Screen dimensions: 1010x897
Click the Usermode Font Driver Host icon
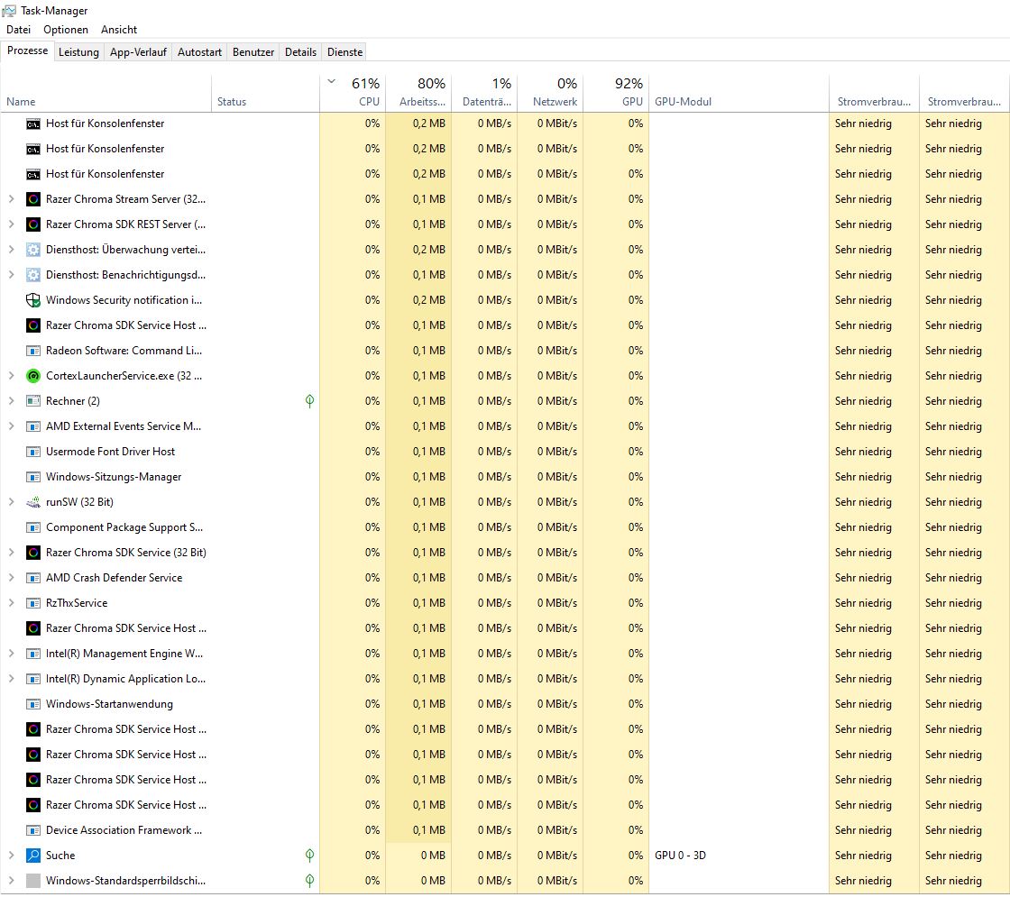coord(33,452)
